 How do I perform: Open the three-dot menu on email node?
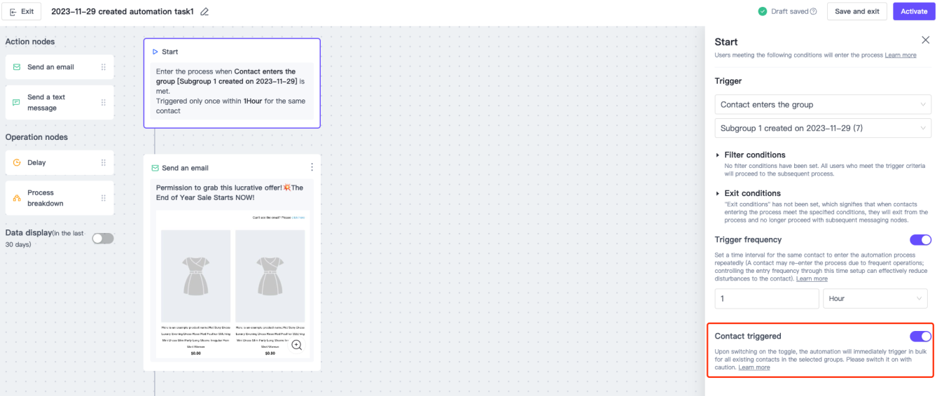tap(312, 167)
